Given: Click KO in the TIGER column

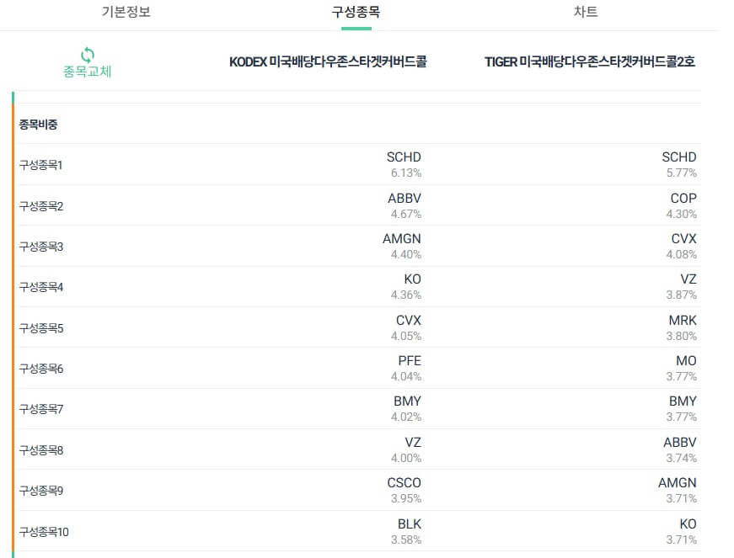Looking at the screenshot, I should (x=688, y=523).
